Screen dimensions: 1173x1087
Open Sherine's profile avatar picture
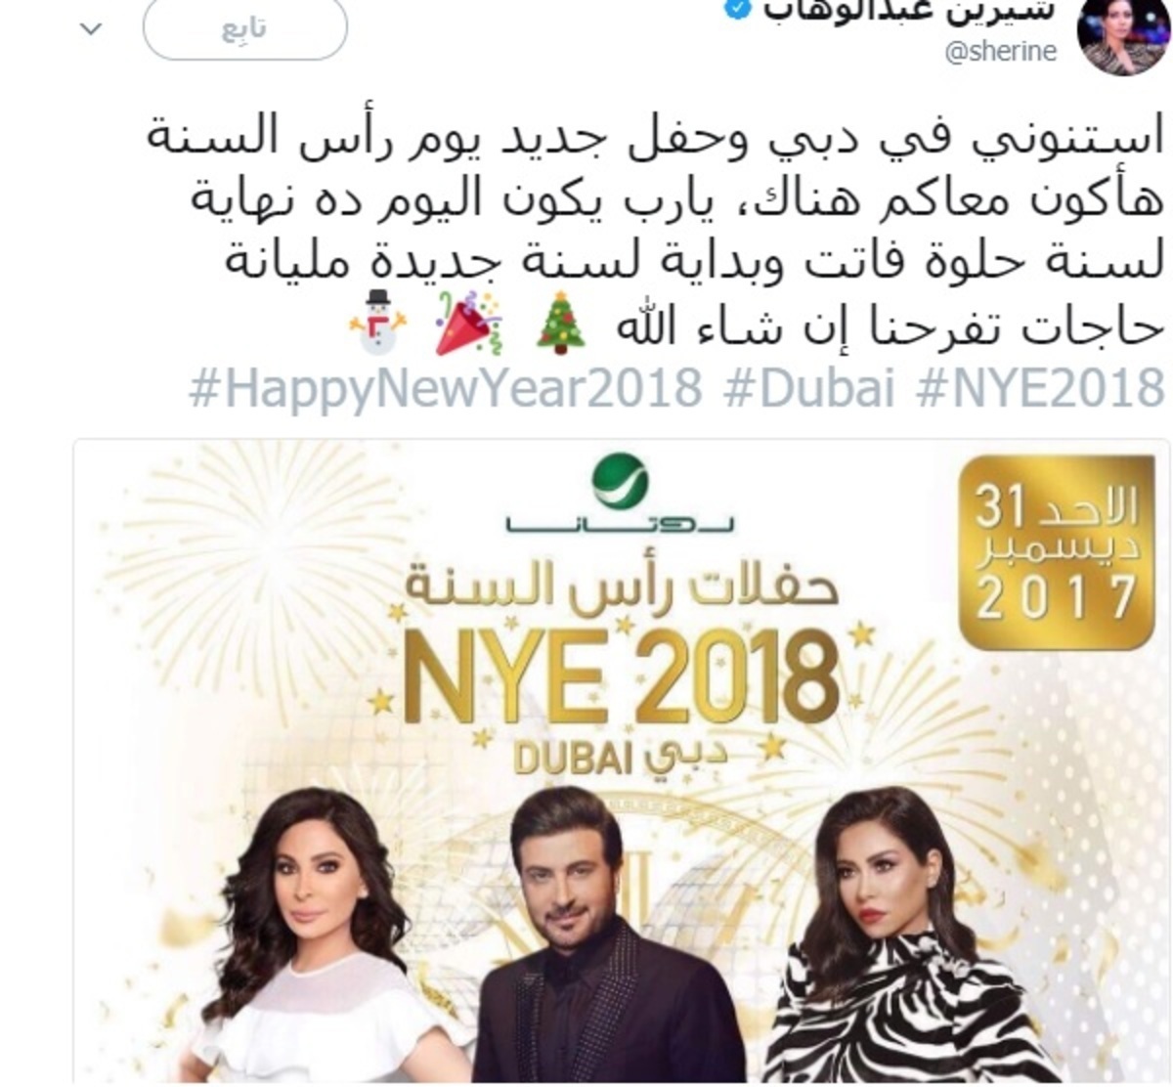(x=1122, y=37)
